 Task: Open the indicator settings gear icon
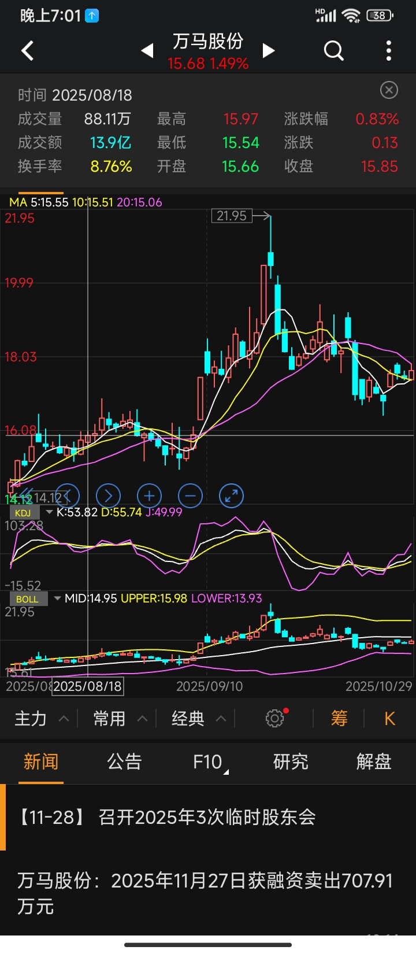(x=275, y=718)
